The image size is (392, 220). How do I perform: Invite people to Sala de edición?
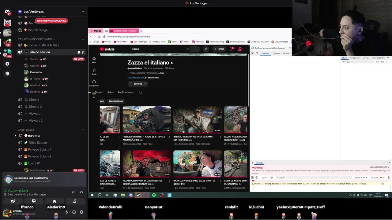(x=83, y=52)
